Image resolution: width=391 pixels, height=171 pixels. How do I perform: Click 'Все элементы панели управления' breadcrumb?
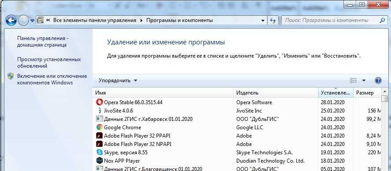94,20
